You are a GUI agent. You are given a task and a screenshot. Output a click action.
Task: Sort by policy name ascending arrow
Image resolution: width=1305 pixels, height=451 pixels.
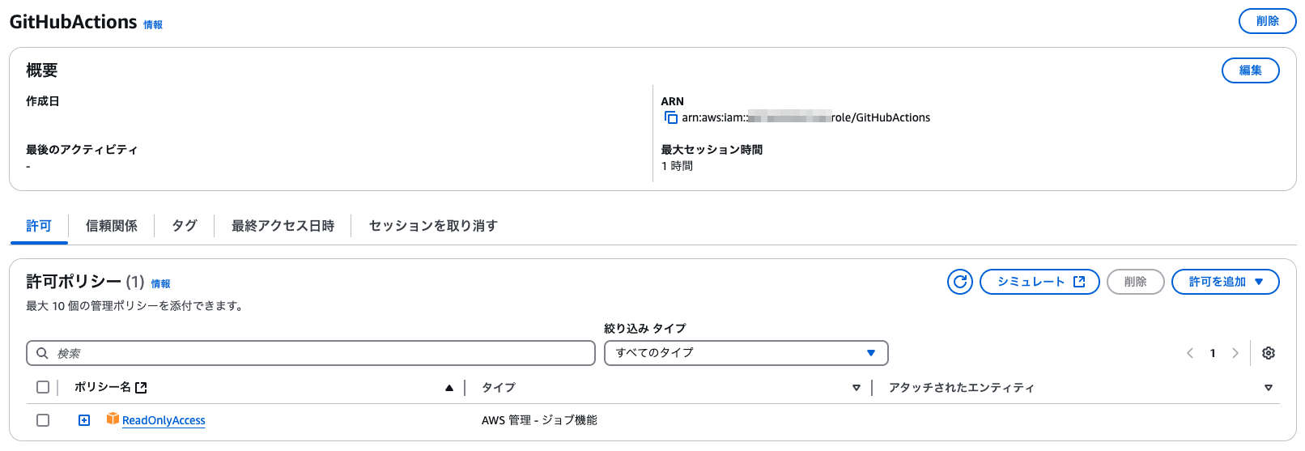pyautogui.click(x=449, y=388)
